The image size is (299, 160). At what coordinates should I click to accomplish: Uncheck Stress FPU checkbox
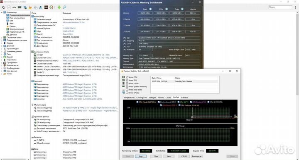(127, 80)
